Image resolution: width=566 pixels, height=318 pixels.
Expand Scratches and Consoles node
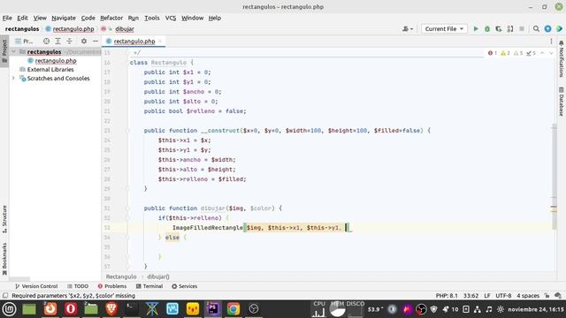point(14,79)
